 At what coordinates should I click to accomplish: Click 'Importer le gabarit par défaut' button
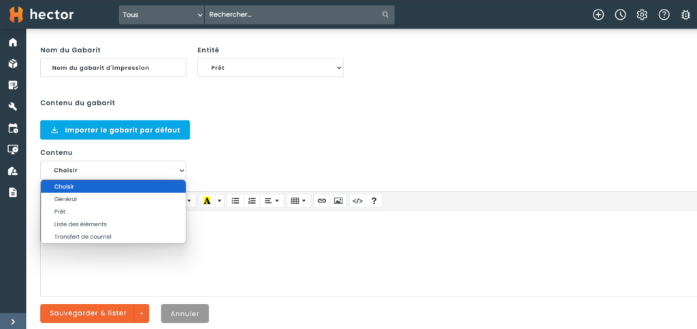click(115, 130)
